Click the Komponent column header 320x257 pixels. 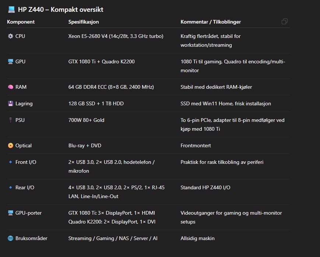(x=21, y=22)
